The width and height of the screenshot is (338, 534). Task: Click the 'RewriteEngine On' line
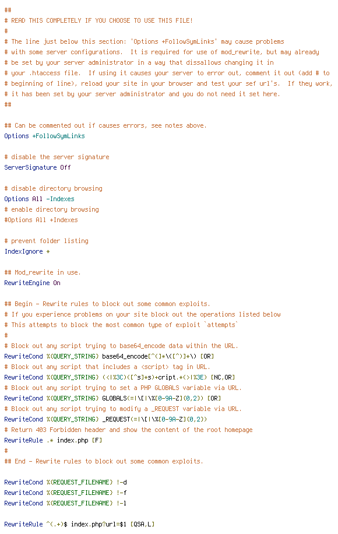click(32, 283)
